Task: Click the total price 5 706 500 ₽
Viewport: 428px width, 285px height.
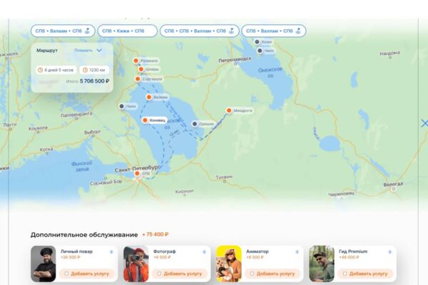Action: point(94,81)
